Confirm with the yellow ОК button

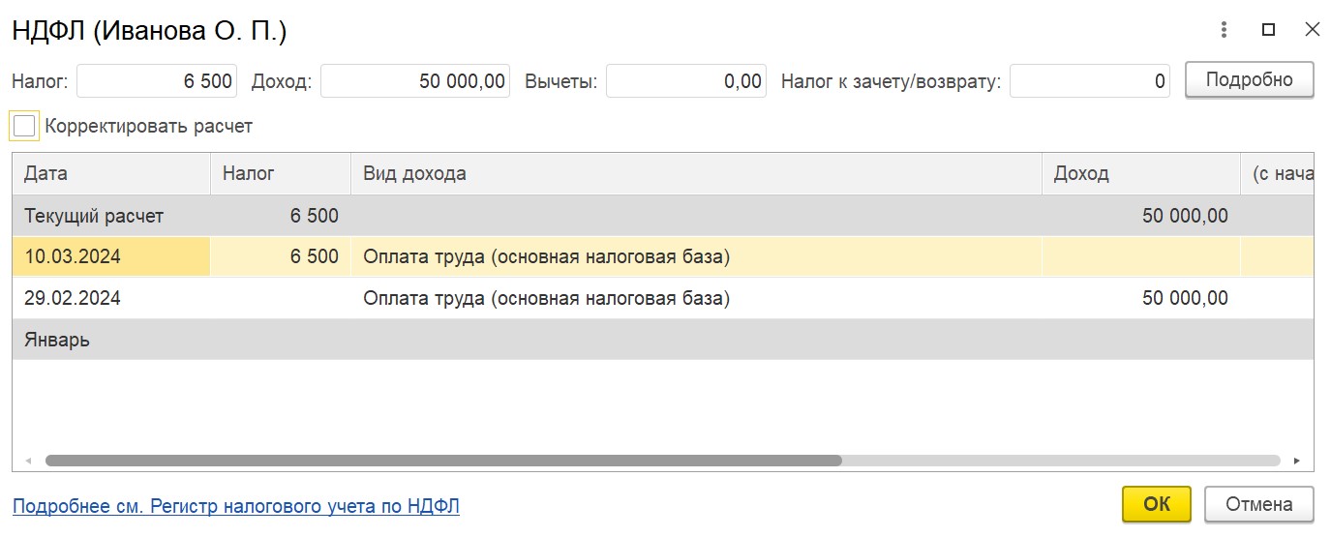[1157, 504]
